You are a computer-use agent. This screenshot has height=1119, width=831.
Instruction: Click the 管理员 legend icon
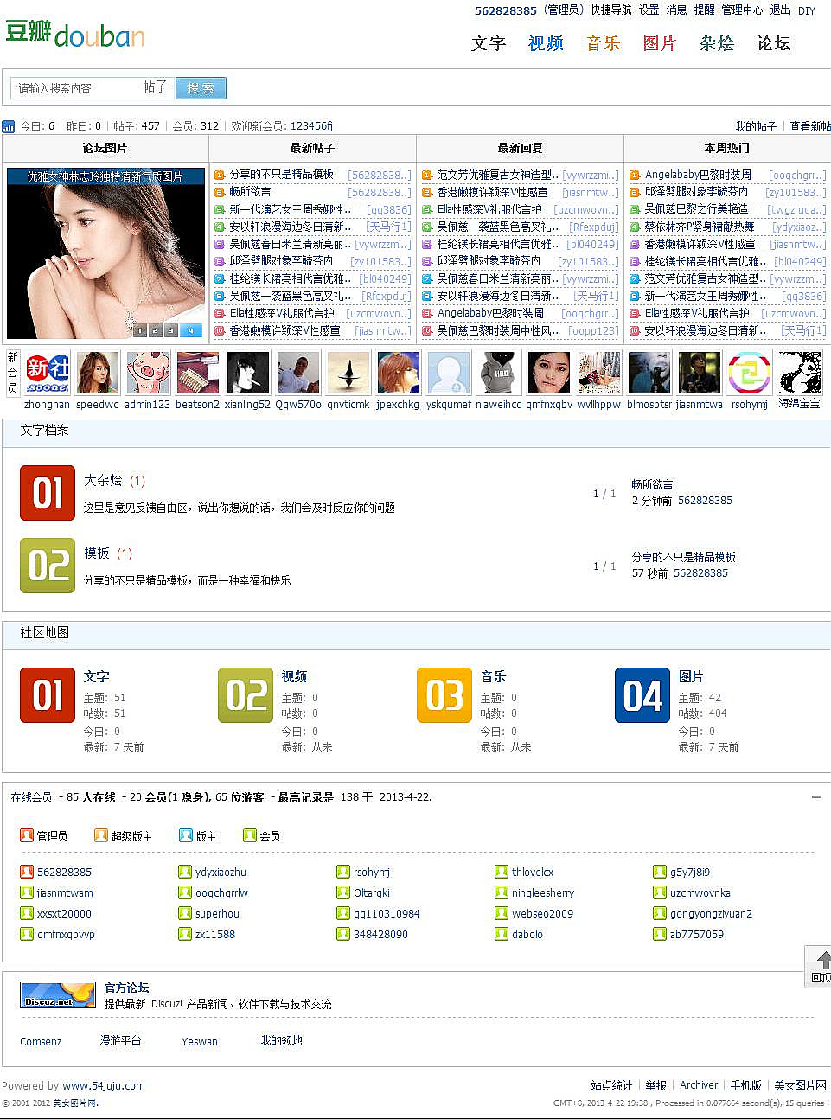pos(27,835)
